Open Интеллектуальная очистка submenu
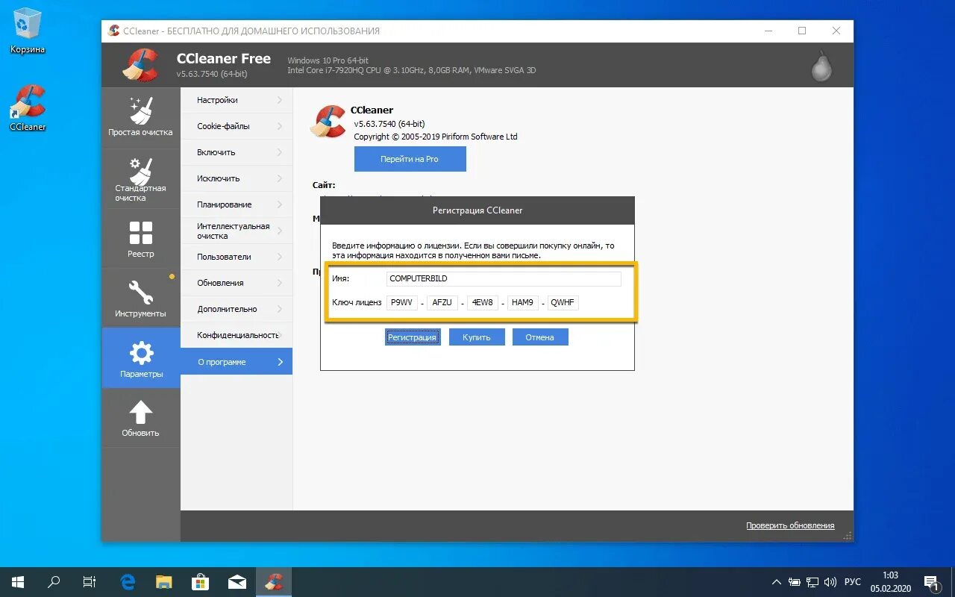This screenshot has width=955, height=597. (237, 231)
